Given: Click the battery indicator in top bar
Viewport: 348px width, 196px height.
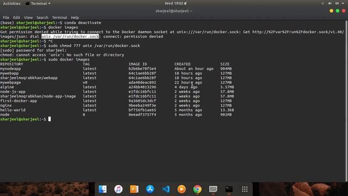Looking at the screenshot, I should (337, 3).
